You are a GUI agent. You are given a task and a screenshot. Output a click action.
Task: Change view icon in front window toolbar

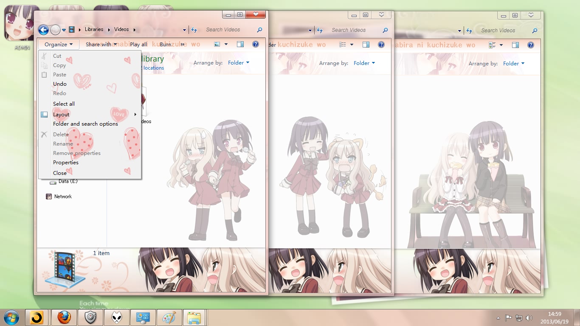[x=217, y=44]
